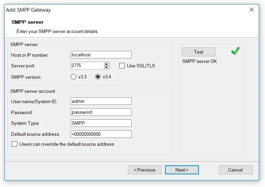The width and height of the screenshot is (265, 187).
Task: Go to the Next step
Action: click(x=182, y=169)
